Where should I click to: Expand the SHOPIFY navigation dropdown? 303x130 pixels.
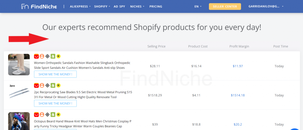(102, 6)
